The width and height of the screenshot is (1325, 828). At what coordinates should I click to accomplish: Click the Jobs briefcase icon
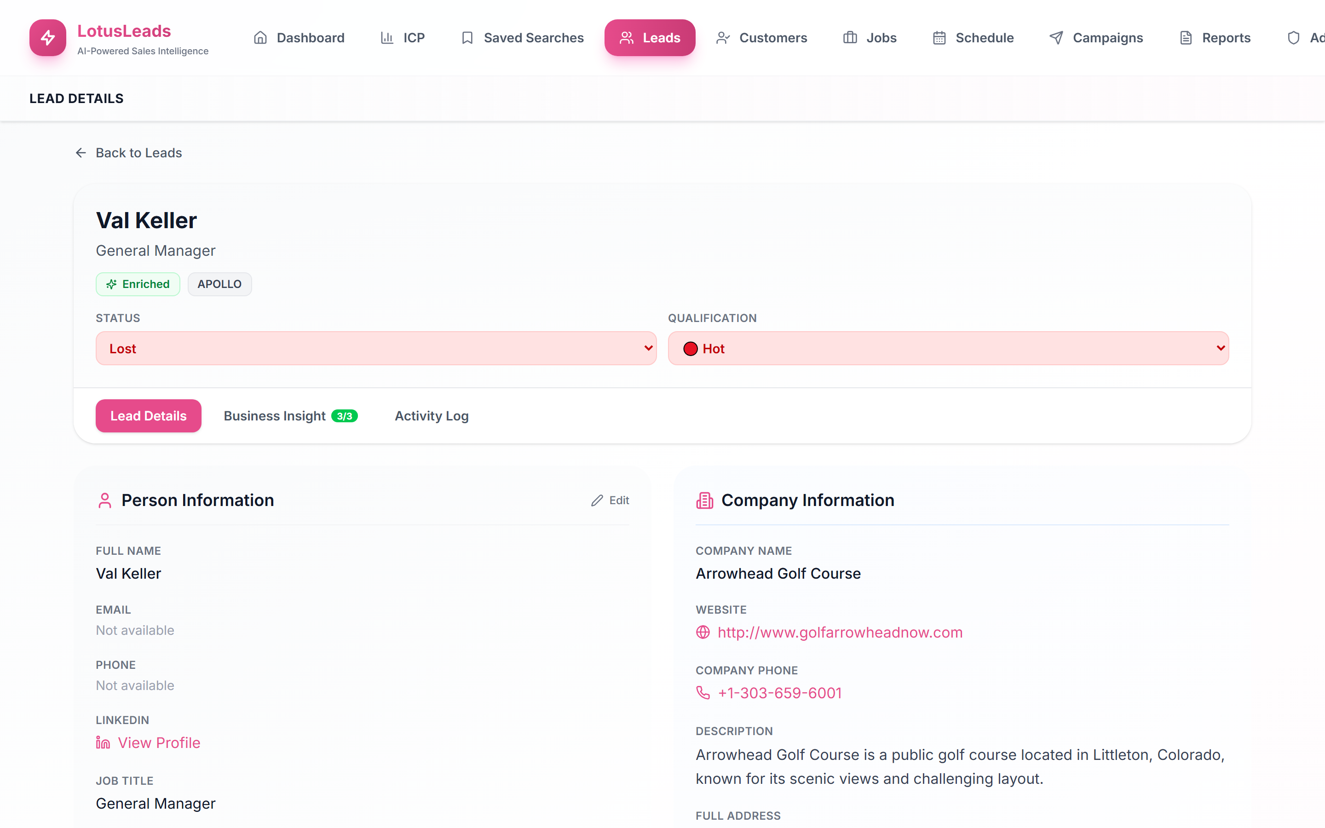[x=850, y=38]
